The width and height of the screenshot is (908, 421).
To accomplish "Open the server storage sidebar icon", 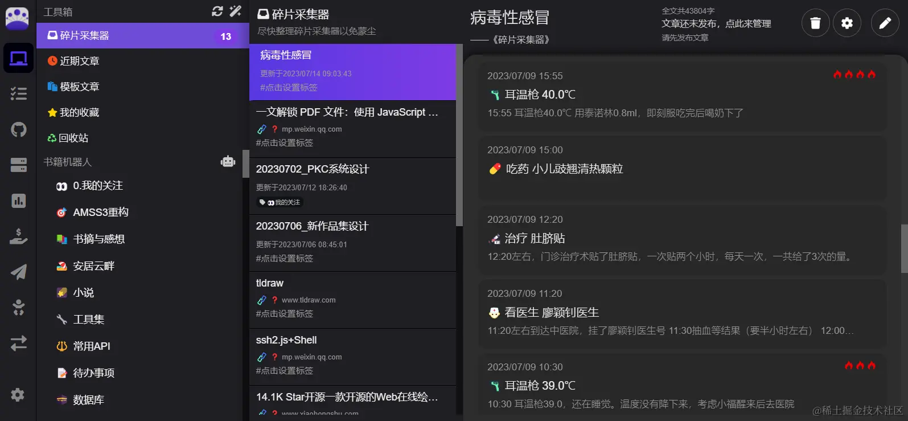I will pos(18,165).
